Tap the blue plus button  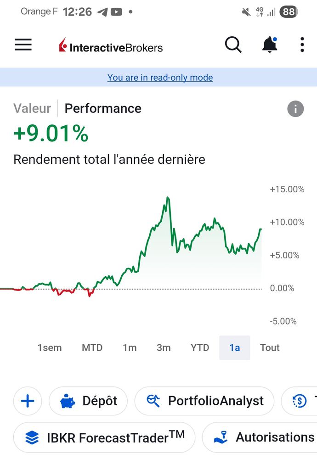(x=28, y=401)
